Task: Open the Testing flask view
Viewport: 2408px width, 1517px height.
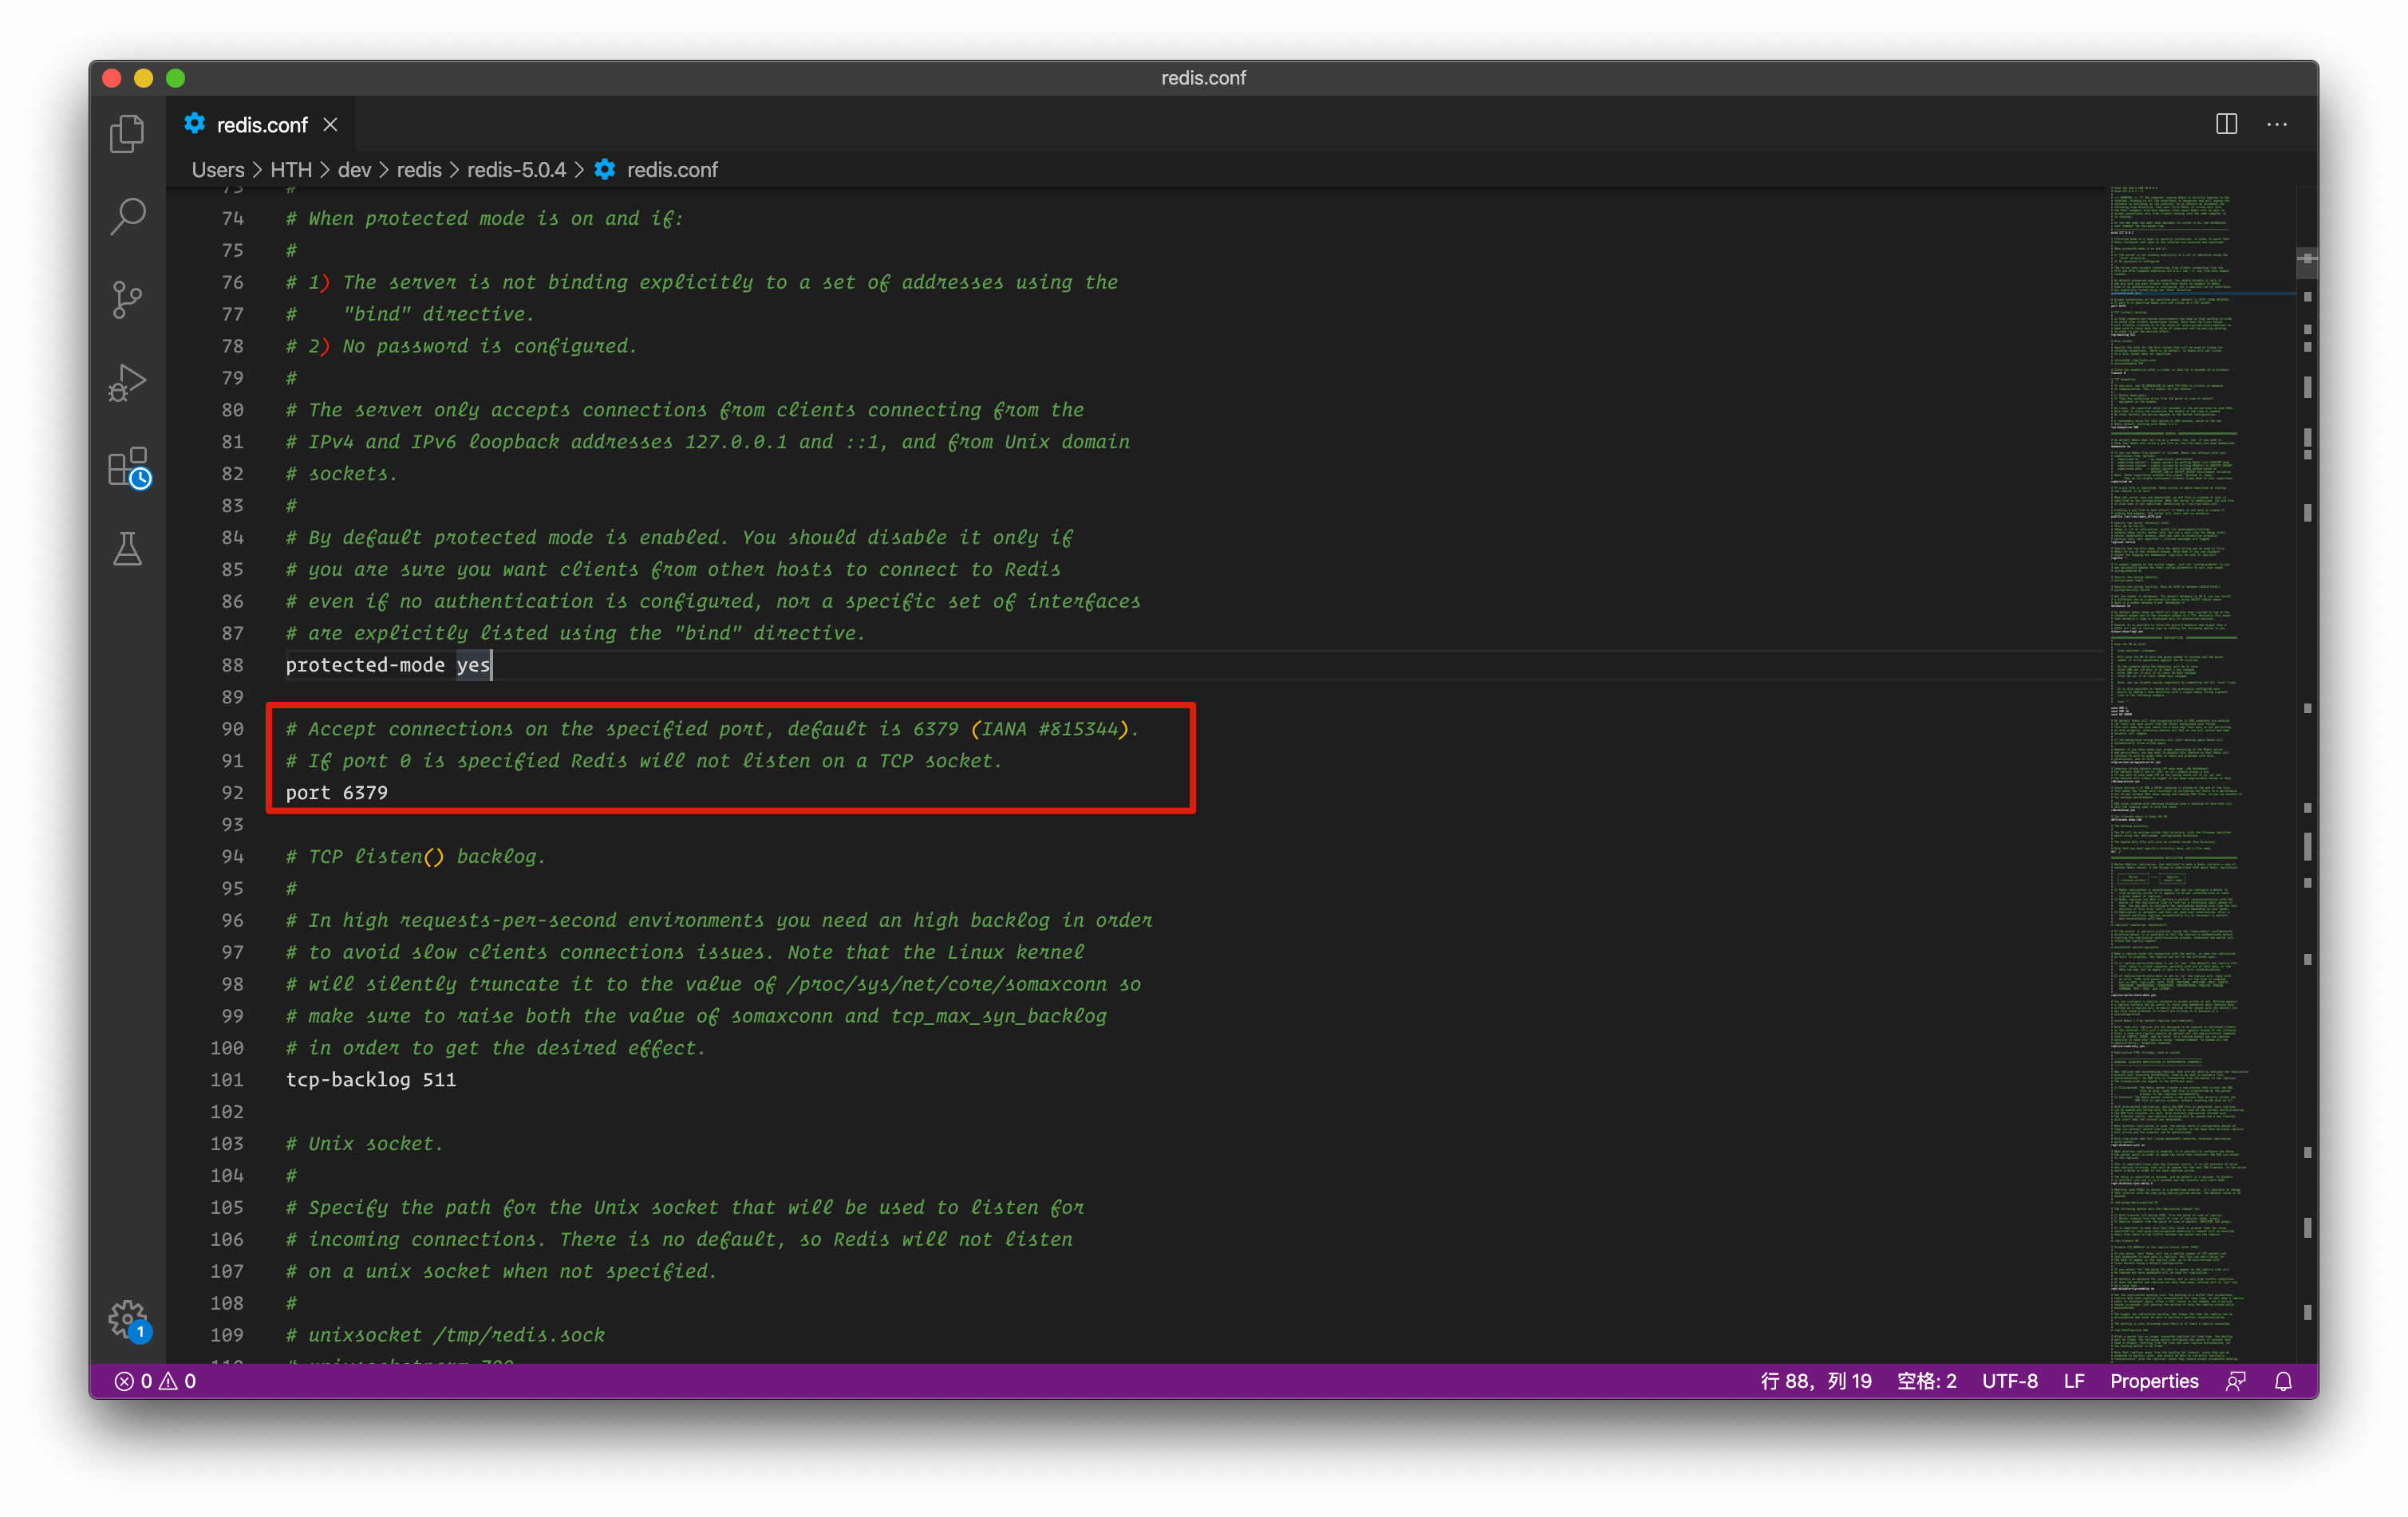Action: click(x=127, y=549)
